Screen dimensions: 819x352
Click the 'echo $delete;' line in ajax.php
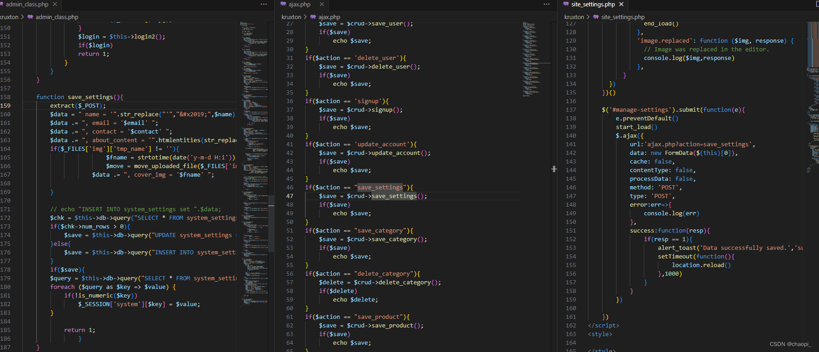coord(355,300)
